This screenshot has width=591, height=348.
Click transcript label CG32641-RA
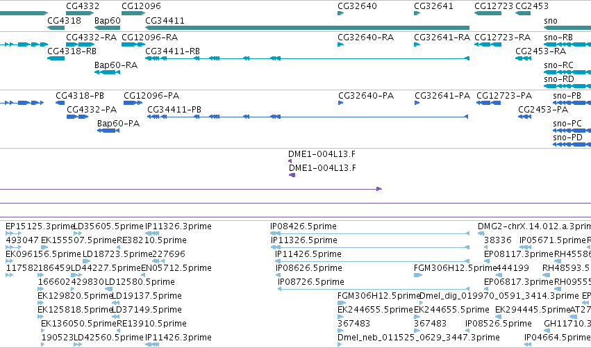[442, 38]
